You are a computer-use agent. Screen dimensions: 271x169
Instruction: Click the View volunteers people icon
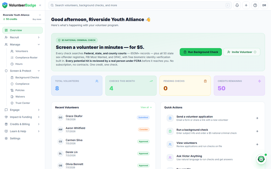click(170, 144)
